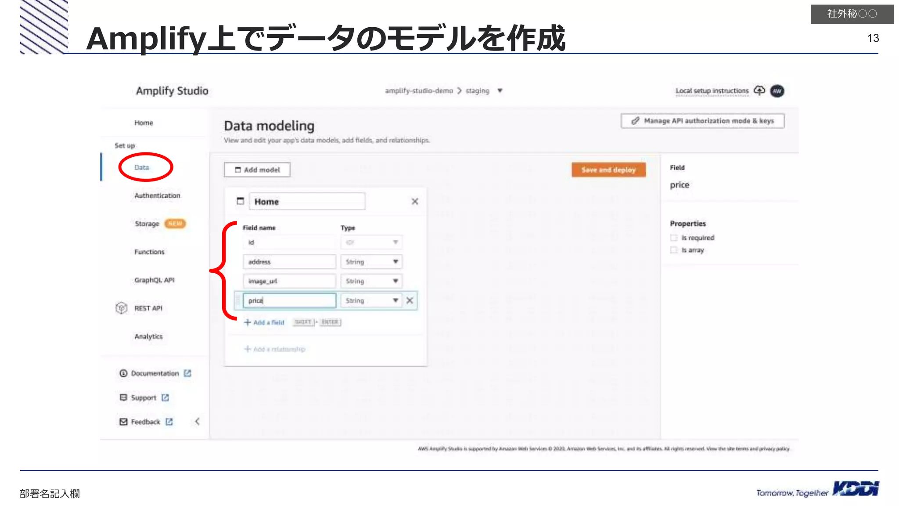Click the Feedback external link icon

[169, 422]
